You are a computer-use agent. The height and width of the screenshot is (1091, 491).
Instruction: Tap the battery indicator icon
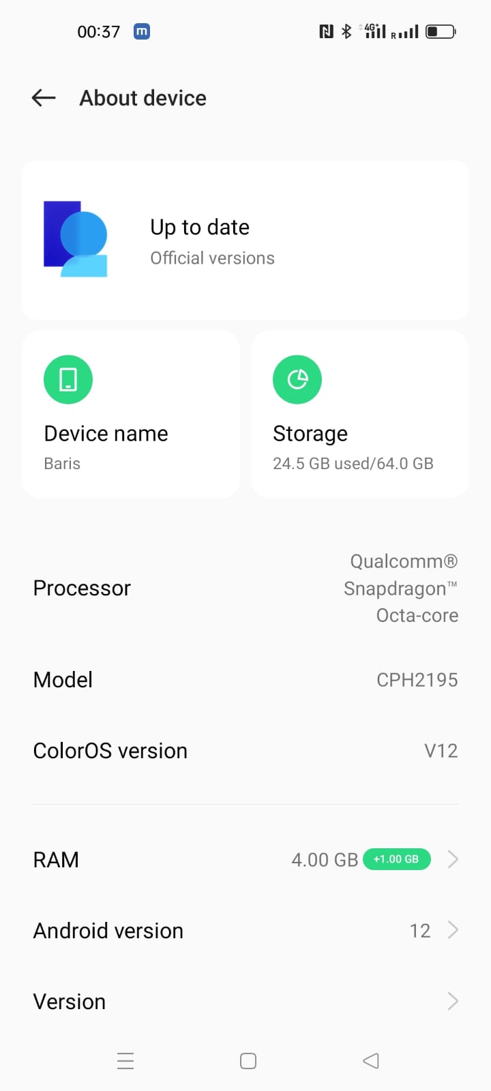click(441, 31)
